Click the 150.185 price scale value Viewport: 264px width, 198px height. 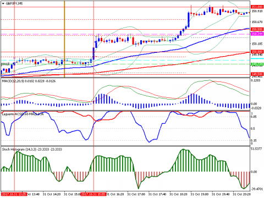click(x=257, y=44)
